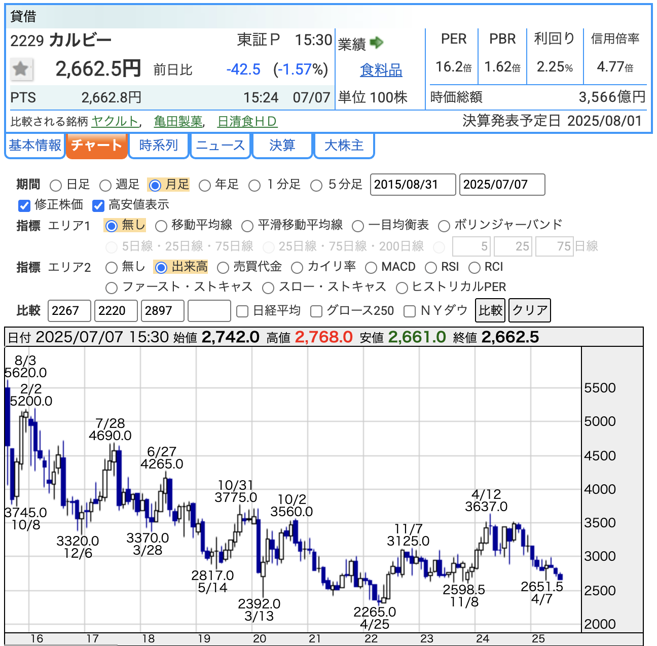Select the 週足 period radio button
The image size is (657, 646).
click(105, 186)
